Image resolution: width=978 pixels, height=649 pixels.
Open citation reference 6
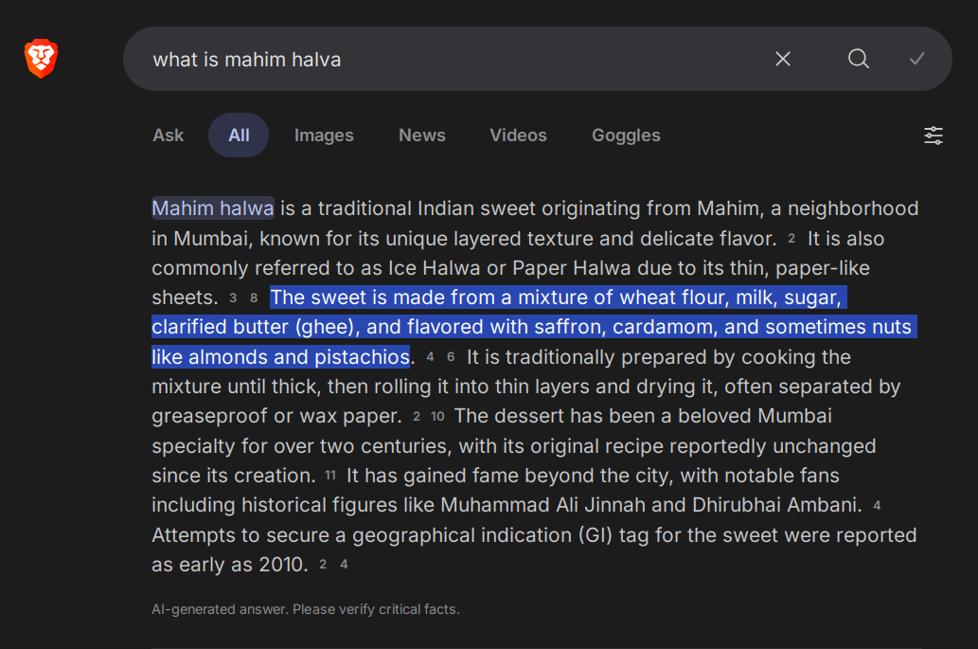(451, 358)
